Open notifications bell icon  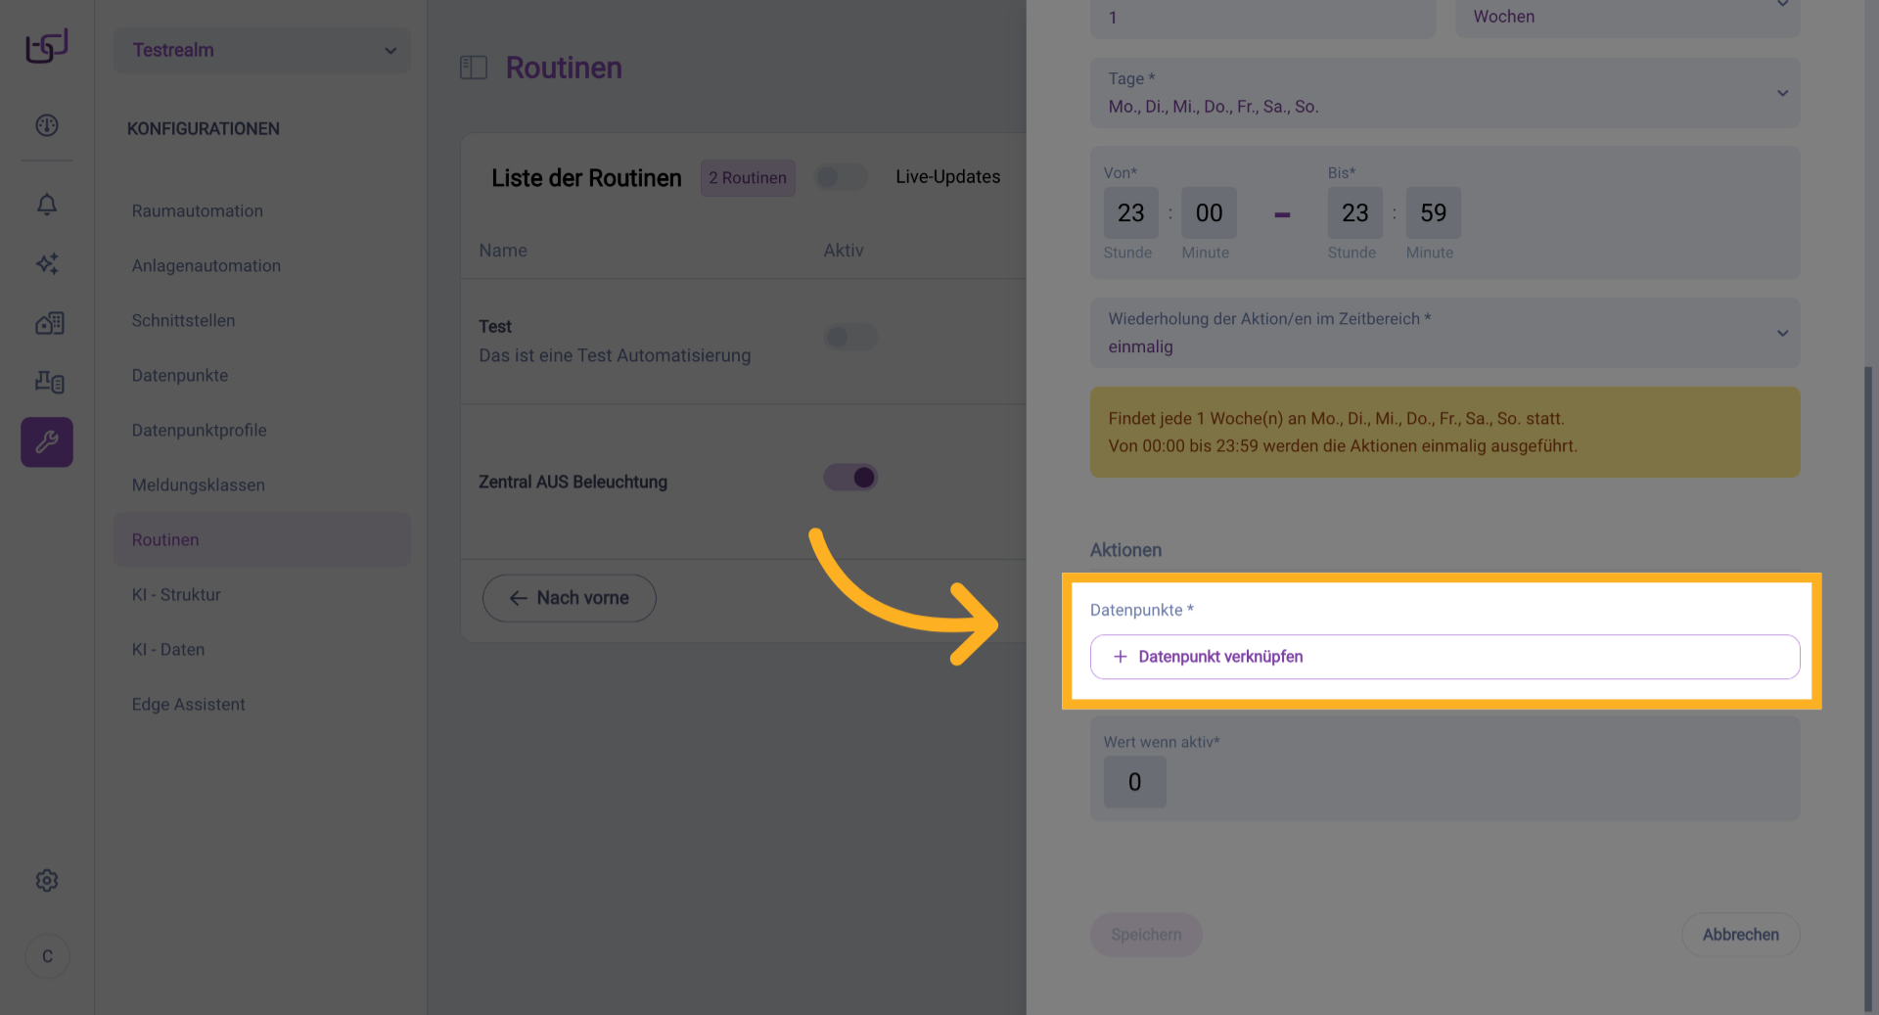[47, 205]
